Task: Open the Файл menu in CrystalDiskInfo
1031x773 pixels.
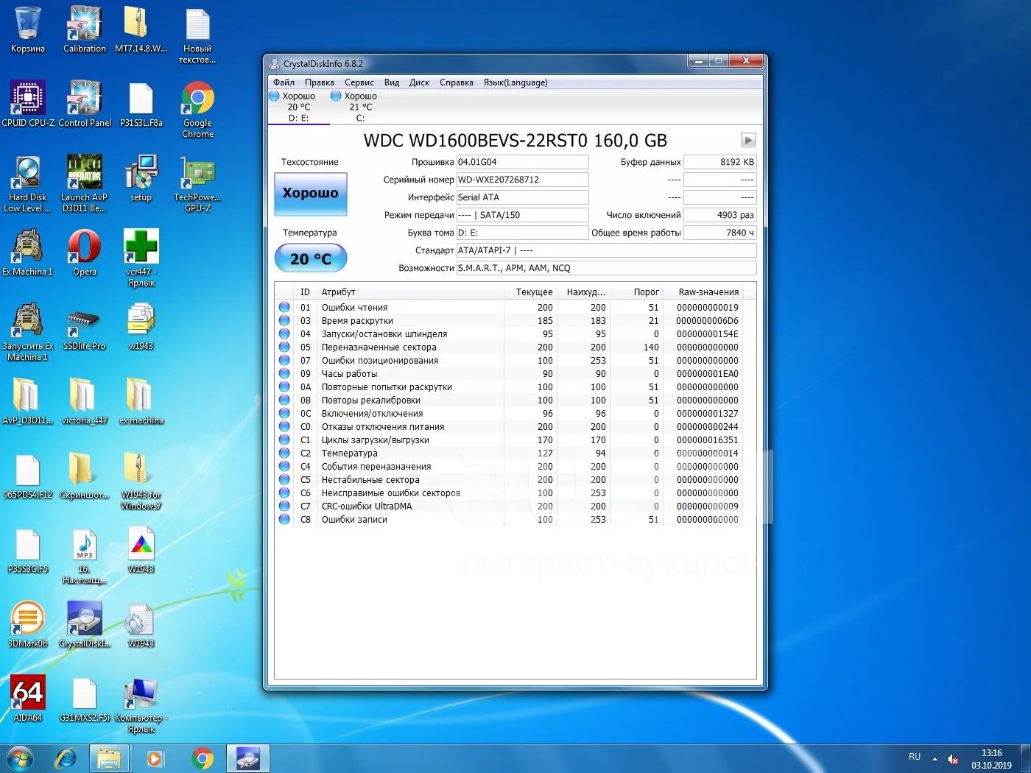Action: point(284,82)
